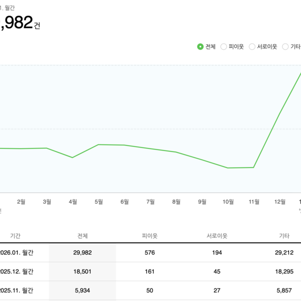Select the 2026.01. 월간 row label
Viewport: 301px width, 301px height.
17,252
